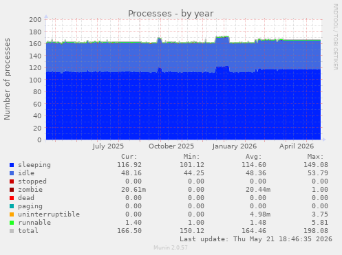The height and width of the screenshot is (255, 342).
Task: Click idle minimum value 44.25
Action: tap(194, 173)
